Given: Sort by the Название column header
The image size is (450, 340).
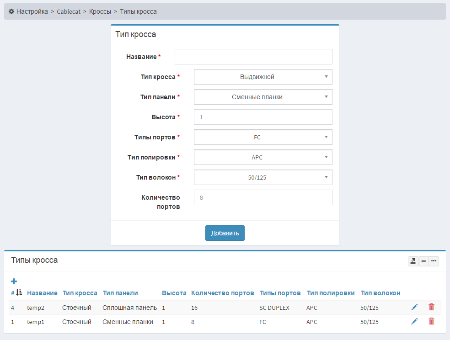Looking at the screenshot, I should click(42, 293).
